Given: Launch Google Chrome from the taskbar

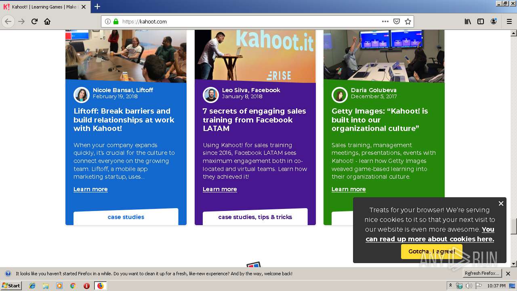Looking at the screenshot, I should pyautogui.click(x=73, y=286).
